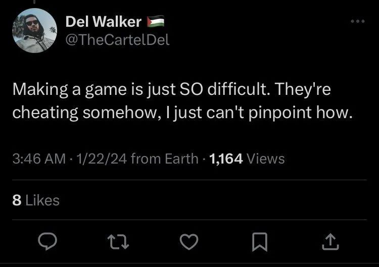
Task: Open the share upload icon
Action: pyautogui.click(x=329, y=242)
